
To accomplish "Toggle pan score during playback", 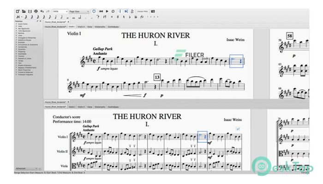I will point(126,11).
